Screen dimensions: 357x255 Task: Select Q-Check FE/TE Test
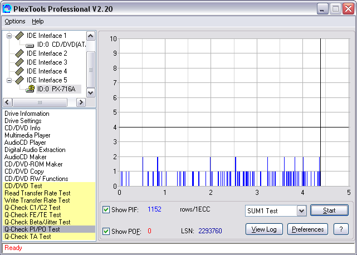(x=49, y=215)
